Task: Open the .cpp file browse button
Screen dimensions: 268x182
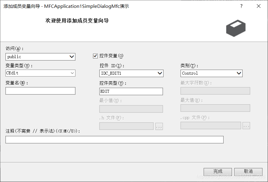Action: (x=246, y=126)
